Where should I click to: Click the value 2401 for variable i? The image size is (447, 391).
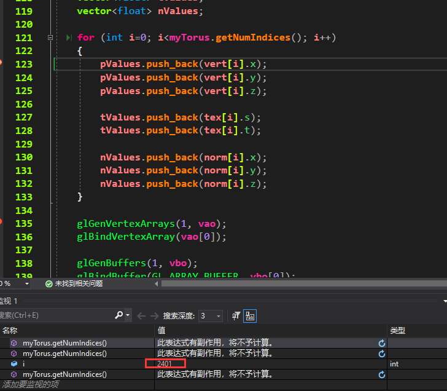click(x=165, y=363)
